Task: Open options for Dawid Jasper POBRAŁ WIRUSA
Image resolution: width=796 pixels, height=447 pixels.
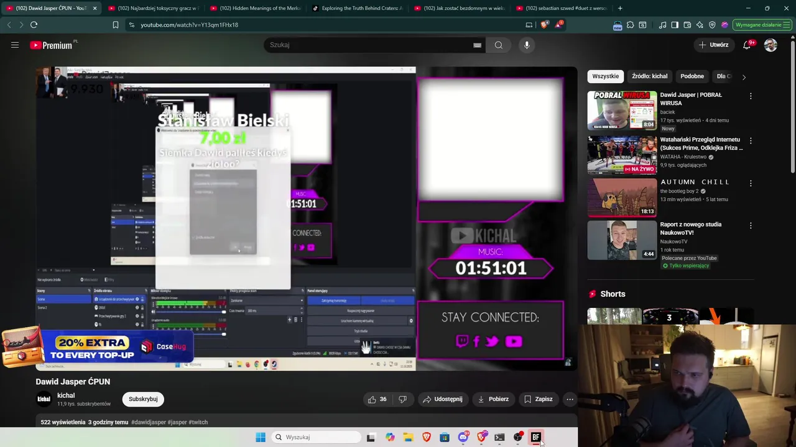Action: click(x=751, y=96)
